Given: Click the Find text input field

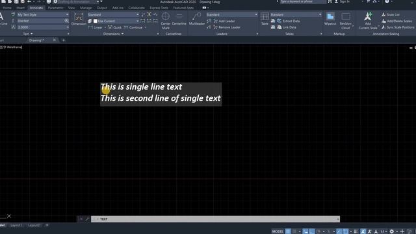Looking at the screenshot, I should click(x=40, y=21).
